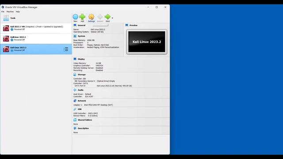The width and height of the screenshot is (283, 159).
Task: Click the [Optical Drive] Empty entry
Action: (x=106, y=81)
